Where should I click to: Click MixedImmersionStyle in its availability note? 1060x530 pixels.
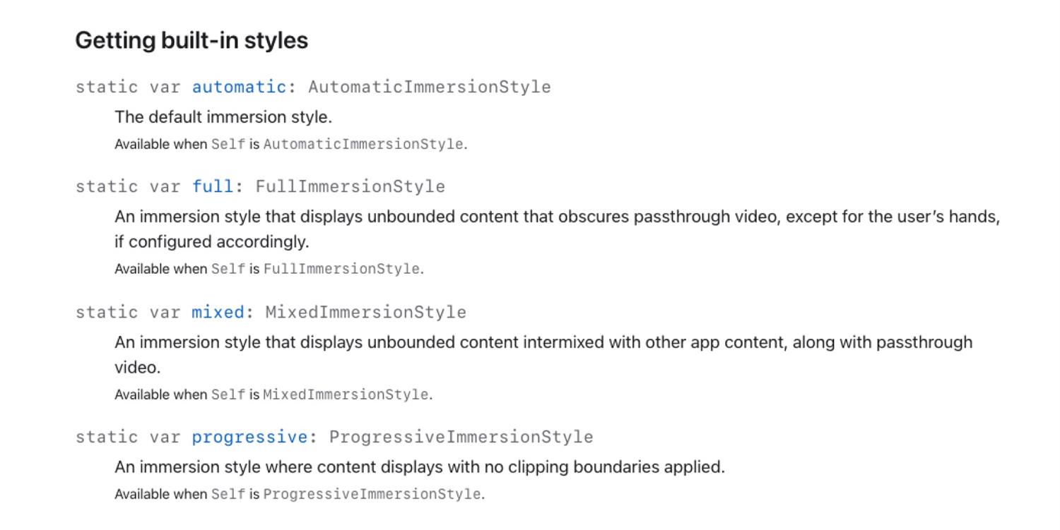[346, 395]
